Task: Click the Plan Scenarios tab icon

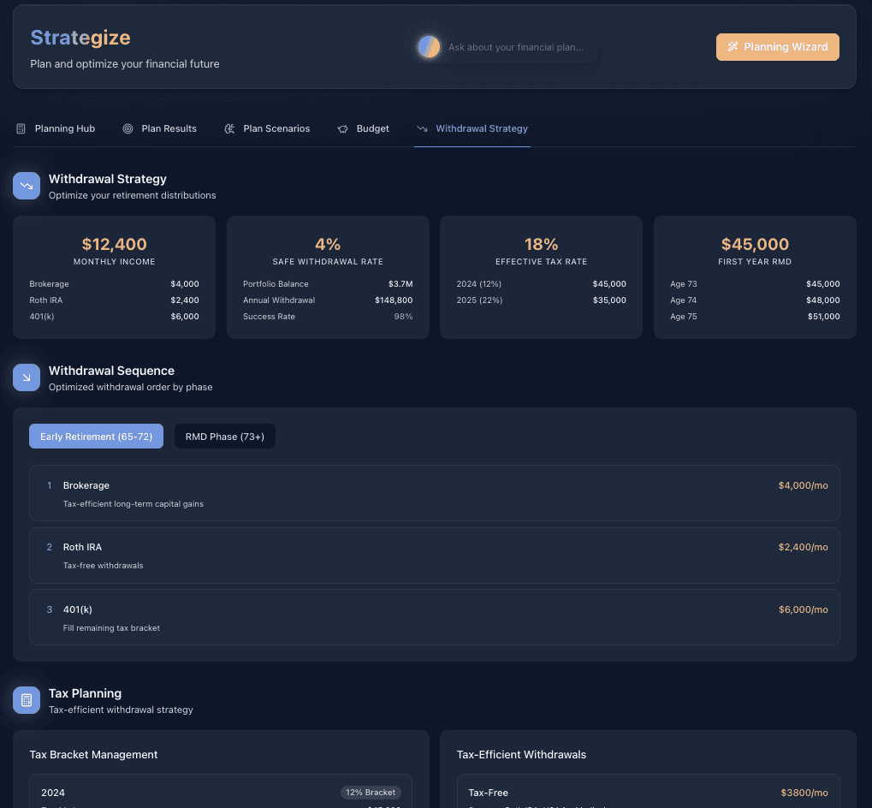Action: tap(229, 128)
